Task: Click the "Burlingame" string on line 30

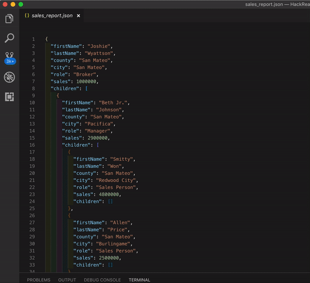Action: pyautogui.click(x=113, y=244)
